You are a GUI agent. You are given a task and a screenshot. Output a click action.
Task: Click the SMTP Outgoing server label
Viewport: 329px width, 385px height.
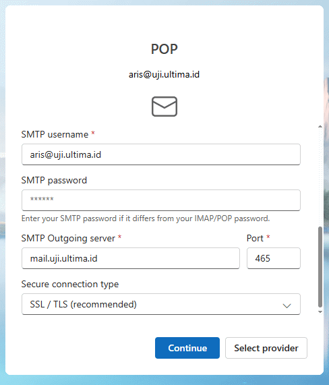(x=68, y=238)
